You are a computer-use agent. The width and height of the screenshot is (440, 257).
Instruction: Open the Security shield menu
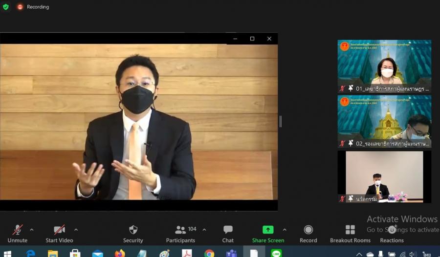133,233
